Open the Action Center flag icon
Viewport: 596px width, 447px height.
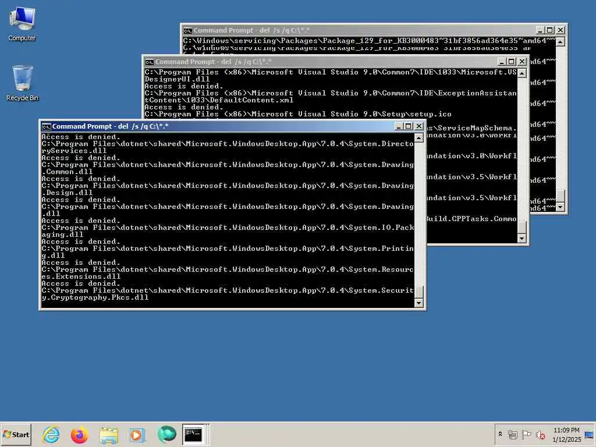point(526,434)
